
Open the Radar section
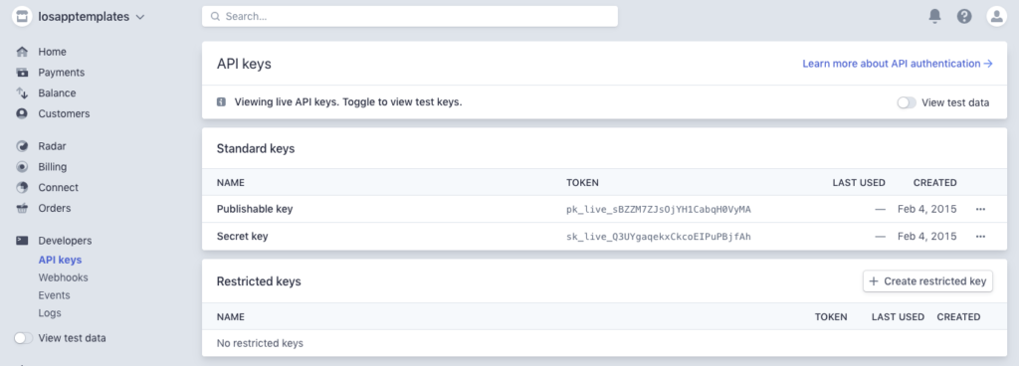[x=52, y=146]
